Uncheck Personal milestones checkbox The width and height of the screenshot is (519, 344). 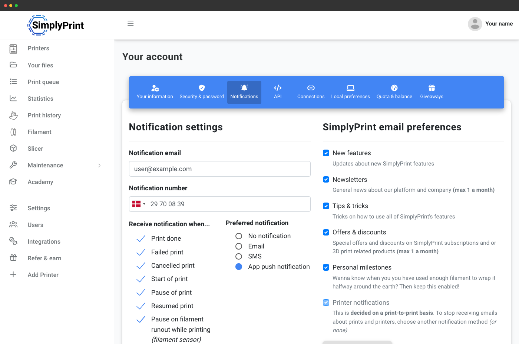point(326,267)
